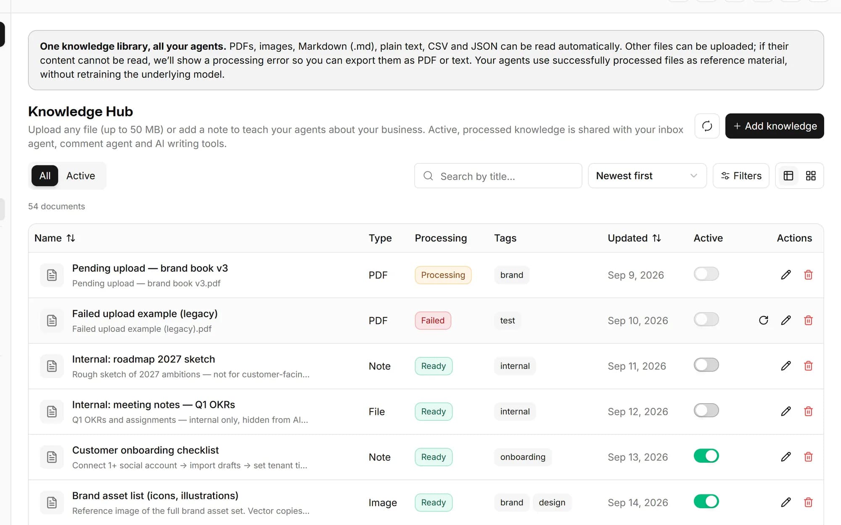This screenshot has width=841, height=525.
Task: Select the All tab
Action: click(x=45, y=176)
